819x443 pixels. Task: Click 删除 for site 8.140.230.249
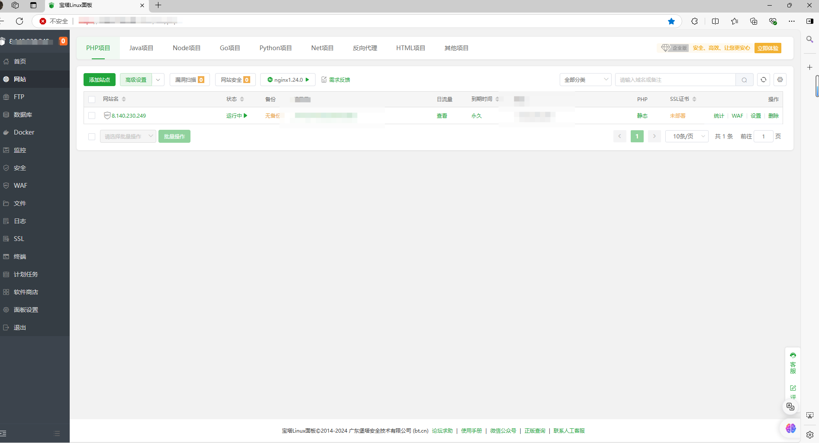774,116
